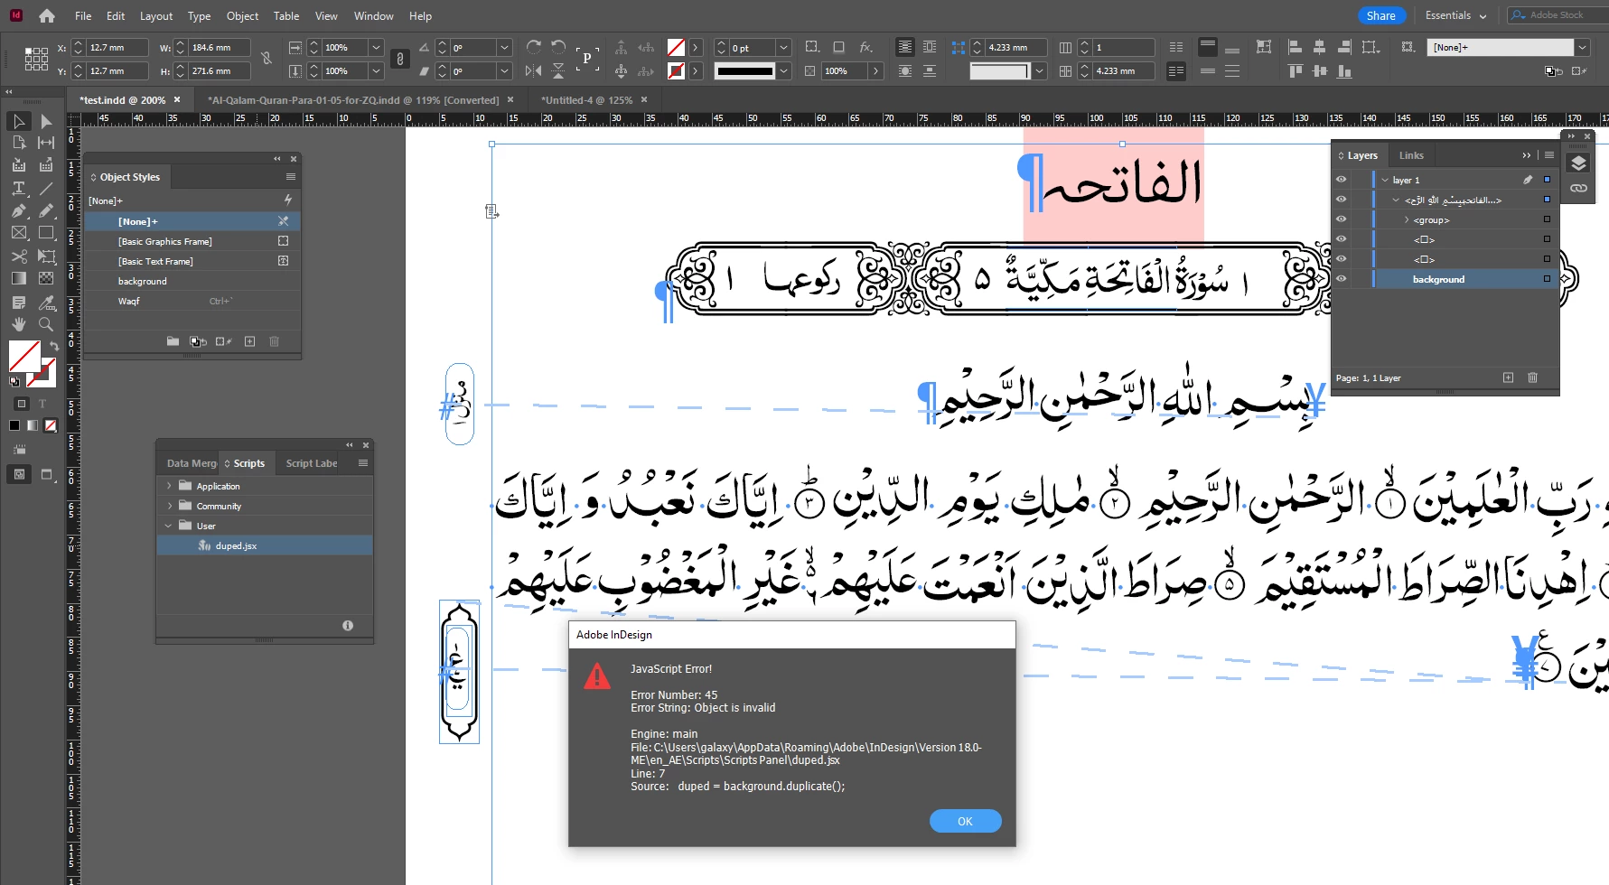Click the reference point locator grid

tap(36, 59)
